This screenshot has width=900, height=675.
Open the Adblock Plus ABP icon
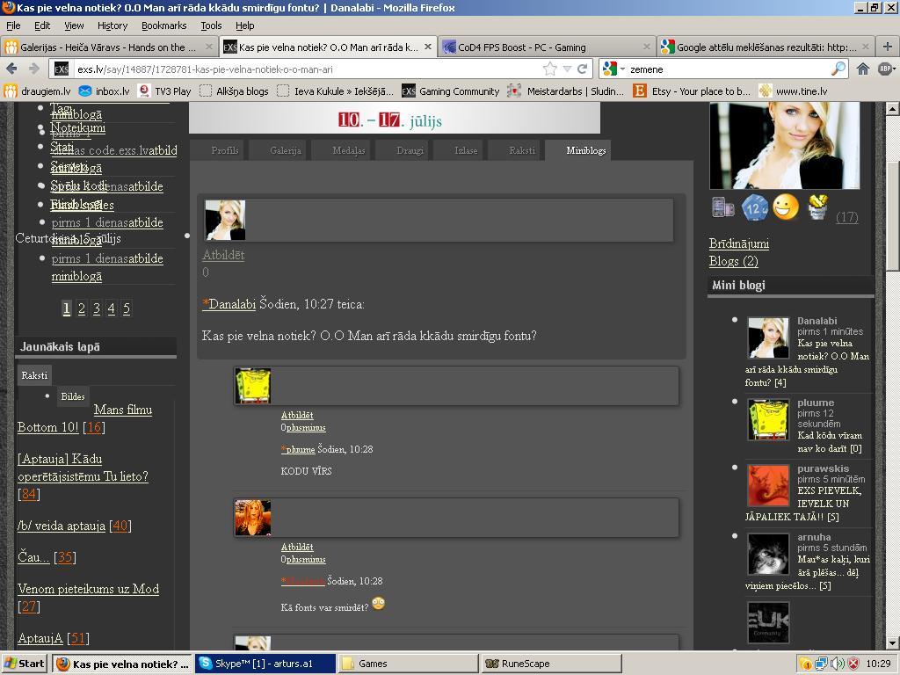[x=886, y=69]
